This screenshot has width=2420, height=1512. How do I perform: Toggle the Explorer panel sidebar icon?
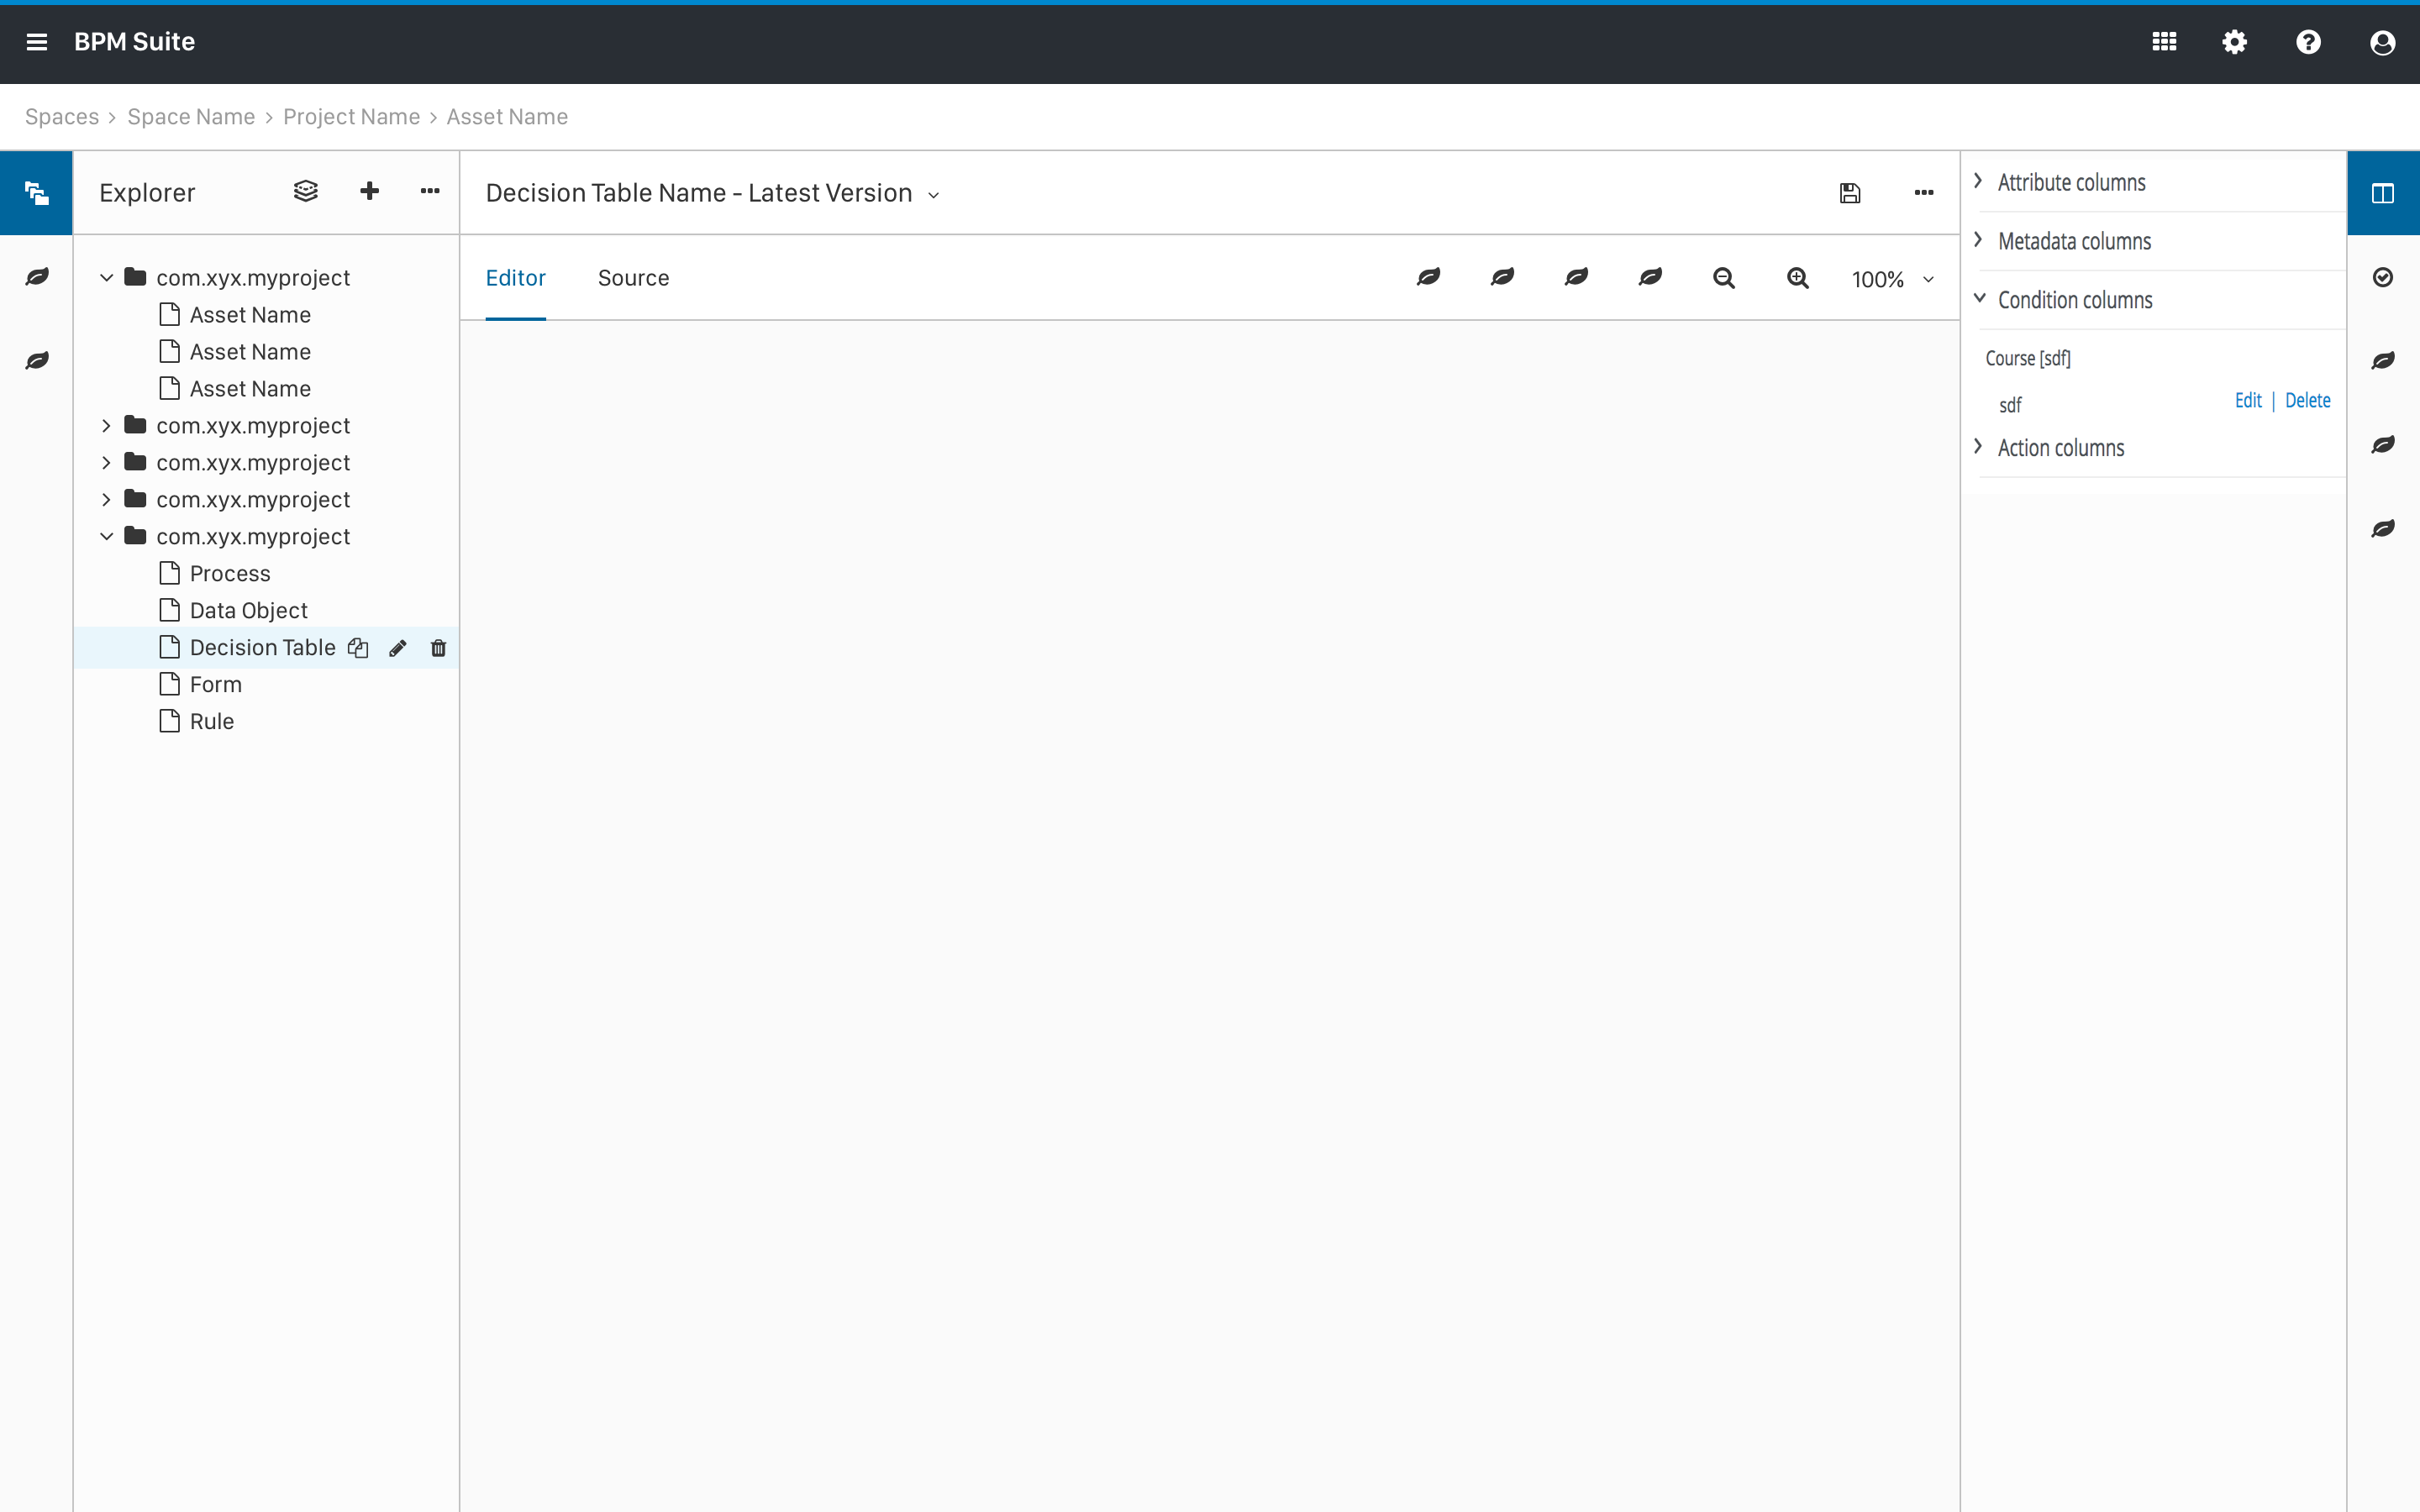(x=37, y=193)
